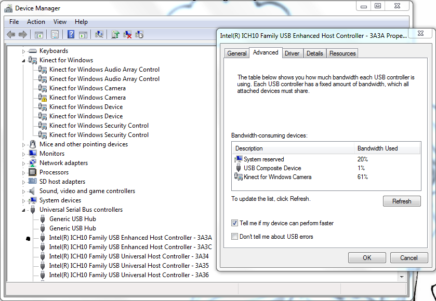
Task: Click the System reserved row icon in dialog
Action: 239,159
